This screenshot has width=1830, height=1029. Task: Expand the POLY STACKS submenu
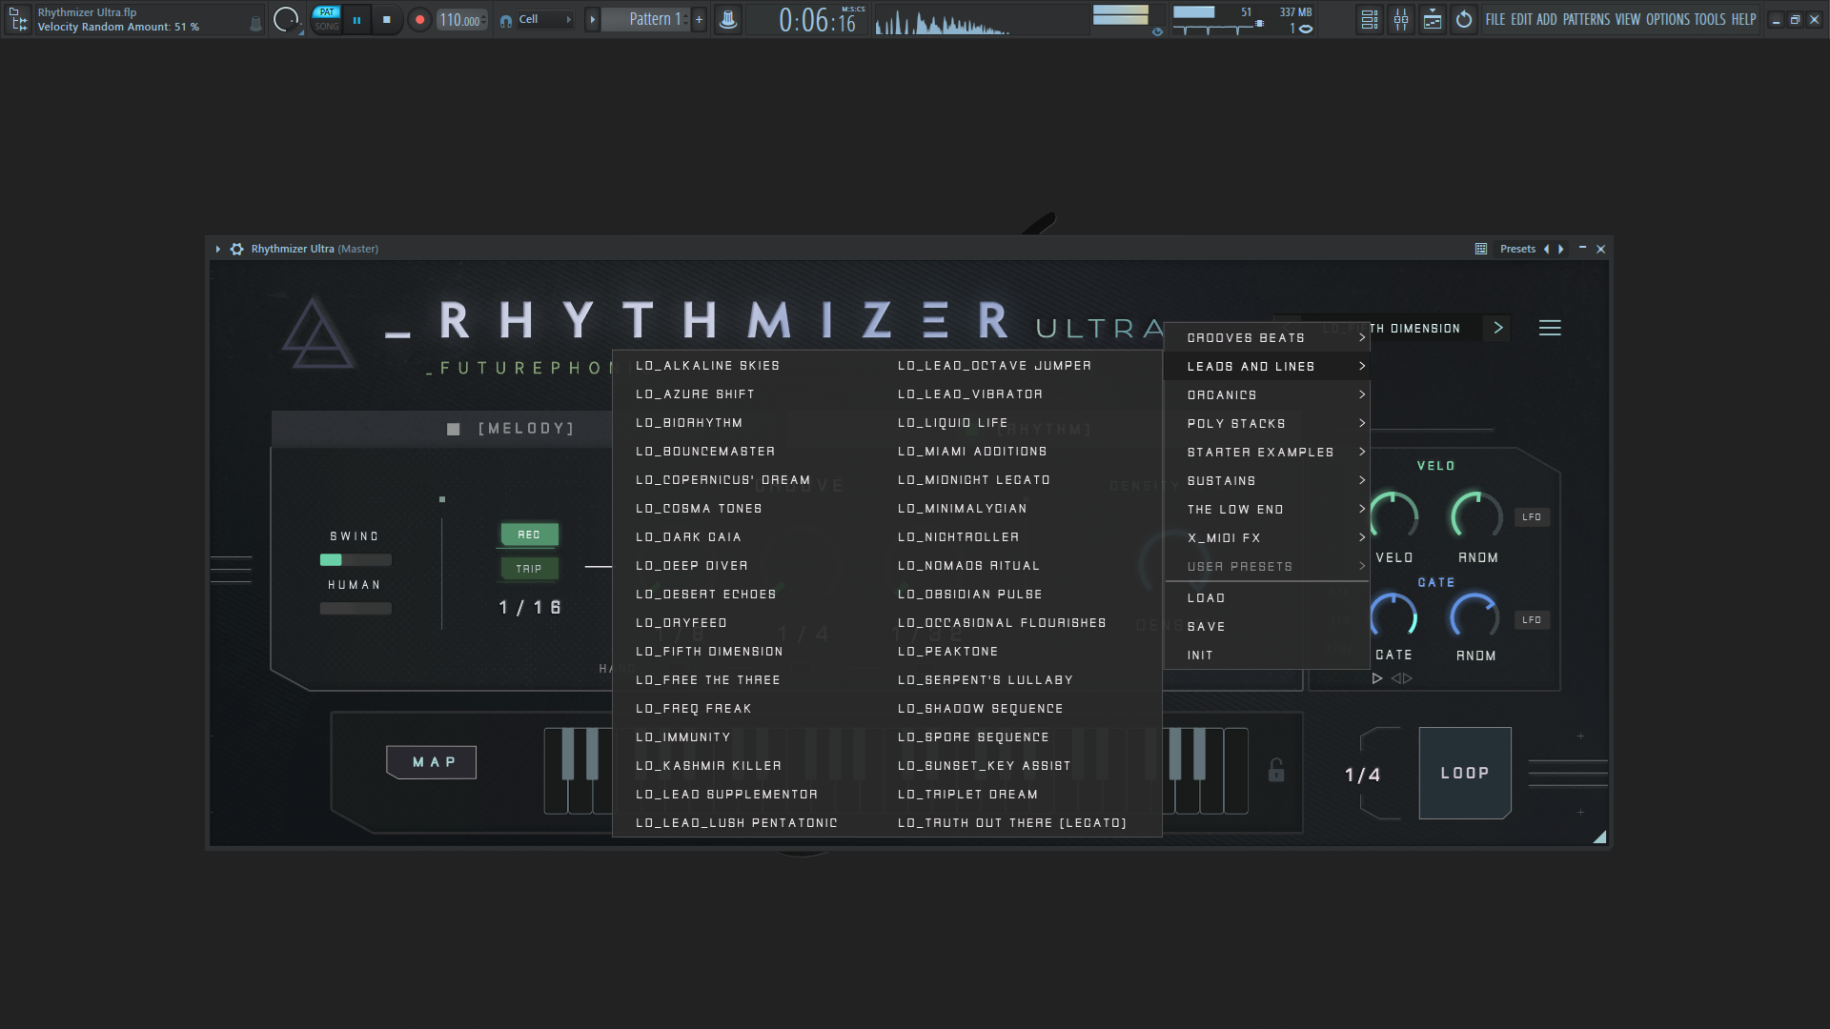1268,423
